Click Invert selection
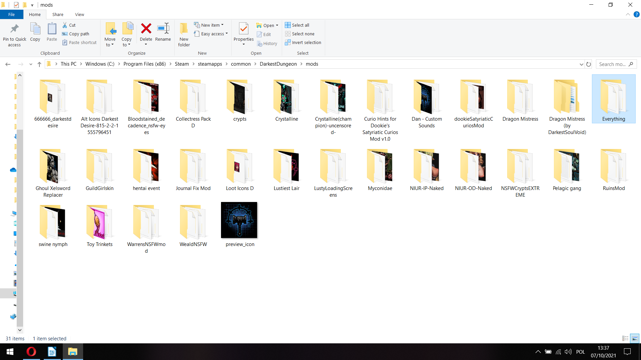The image size is (641, 360). [303, 42]
